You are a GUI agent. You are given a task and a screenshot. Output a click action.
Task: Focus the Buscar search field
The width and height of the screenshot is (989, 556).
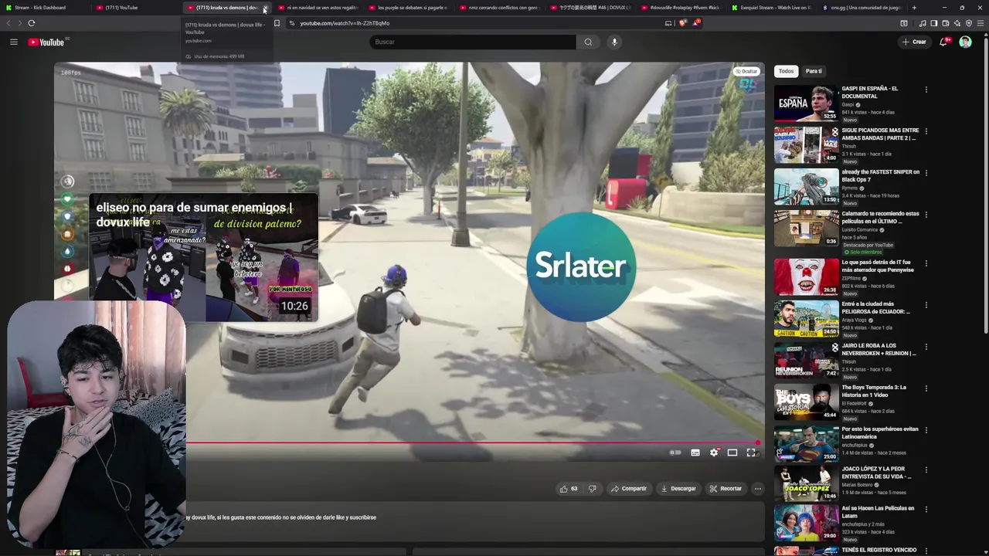point(473,42)
